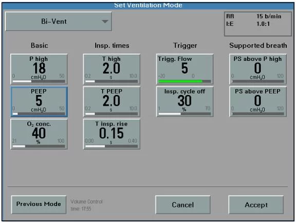Viewport: 296px width, 223px height.
Task: Select PS above P high tile
Action: pos(257,69)
